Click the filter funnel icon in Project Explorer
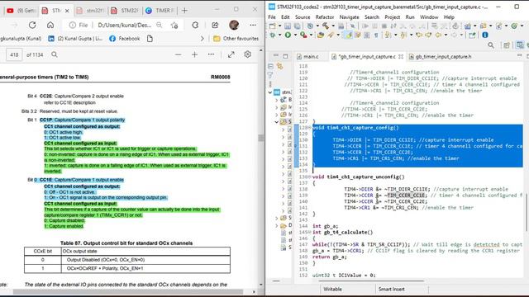 pos(270,75)
